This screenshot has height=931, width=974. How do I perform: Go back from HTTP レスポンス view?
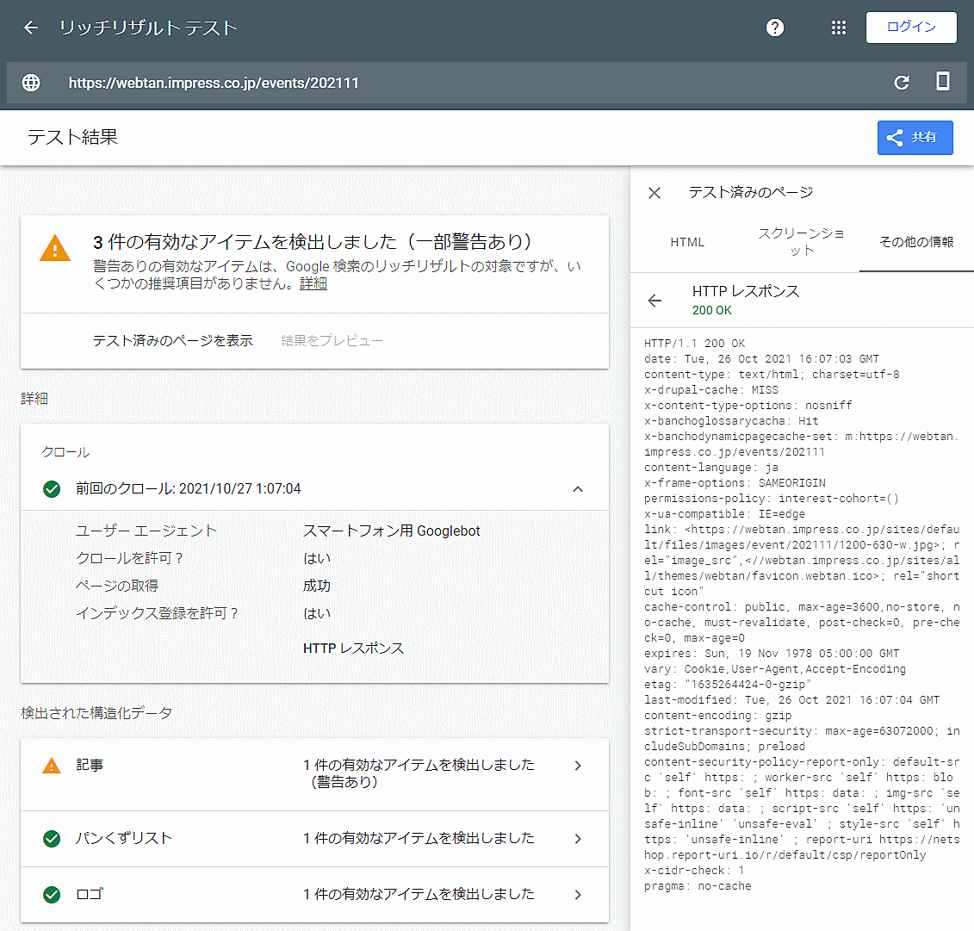655,301
